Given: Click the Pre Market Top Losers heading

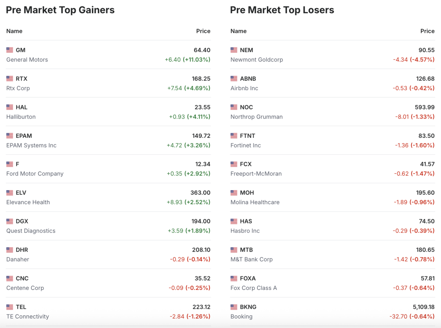Looking at the screenshot, I should 282,10.
